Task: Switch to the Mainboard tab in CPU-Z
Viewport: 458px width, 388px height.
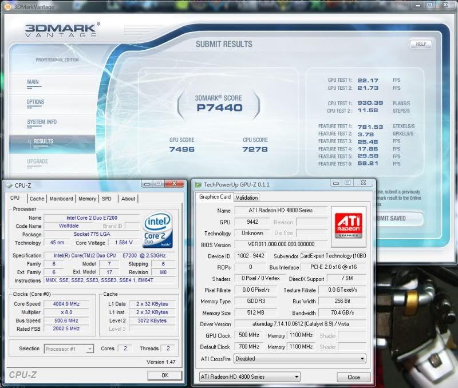Action: tap(61, 199)
